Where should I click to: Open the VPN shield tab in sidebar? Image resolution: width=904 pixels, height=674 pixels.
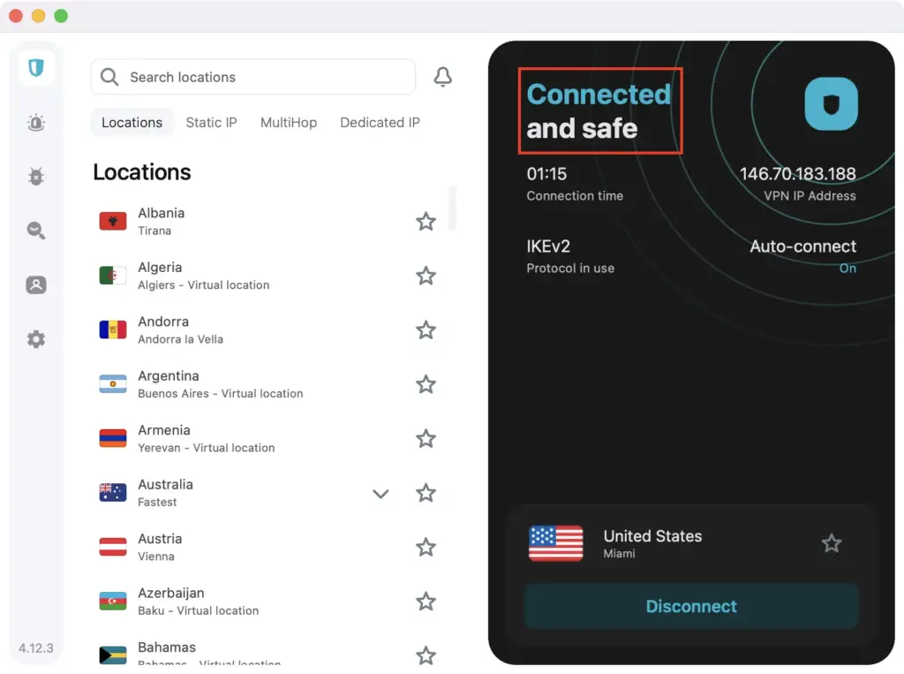click(36, 68)
